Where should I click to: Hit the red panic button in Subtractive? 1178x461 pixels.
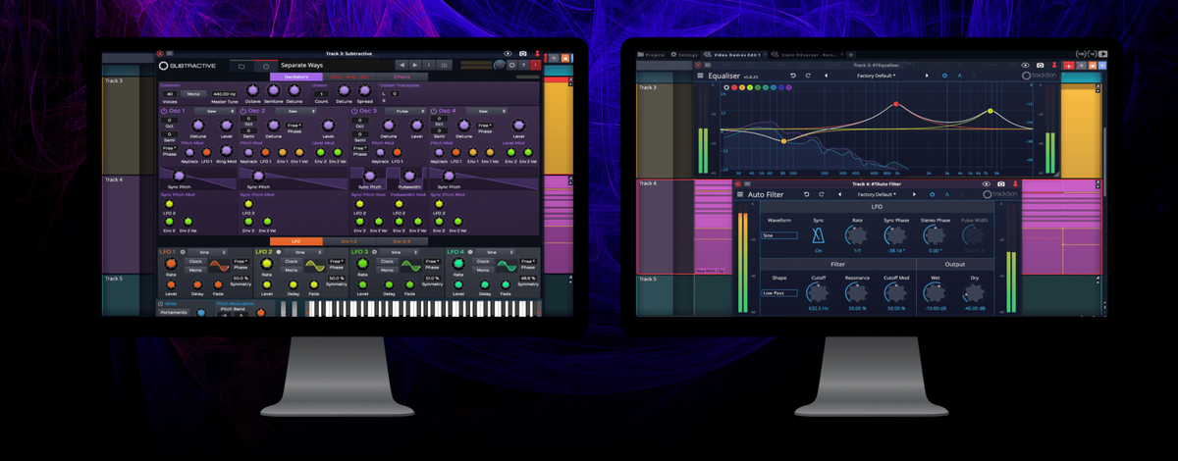tap(536, 65)
